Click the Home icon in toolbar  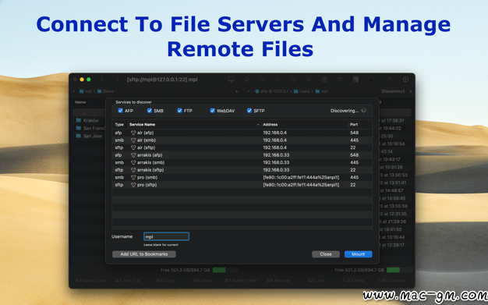point(246,80)
